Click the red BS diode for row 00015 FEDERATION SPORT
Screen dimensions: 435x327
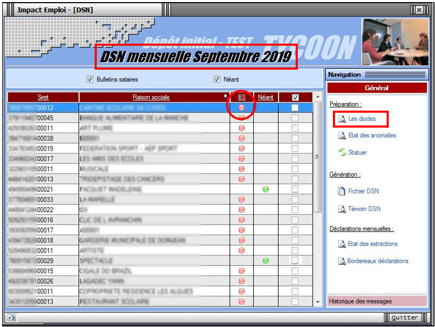click(241, 148)
